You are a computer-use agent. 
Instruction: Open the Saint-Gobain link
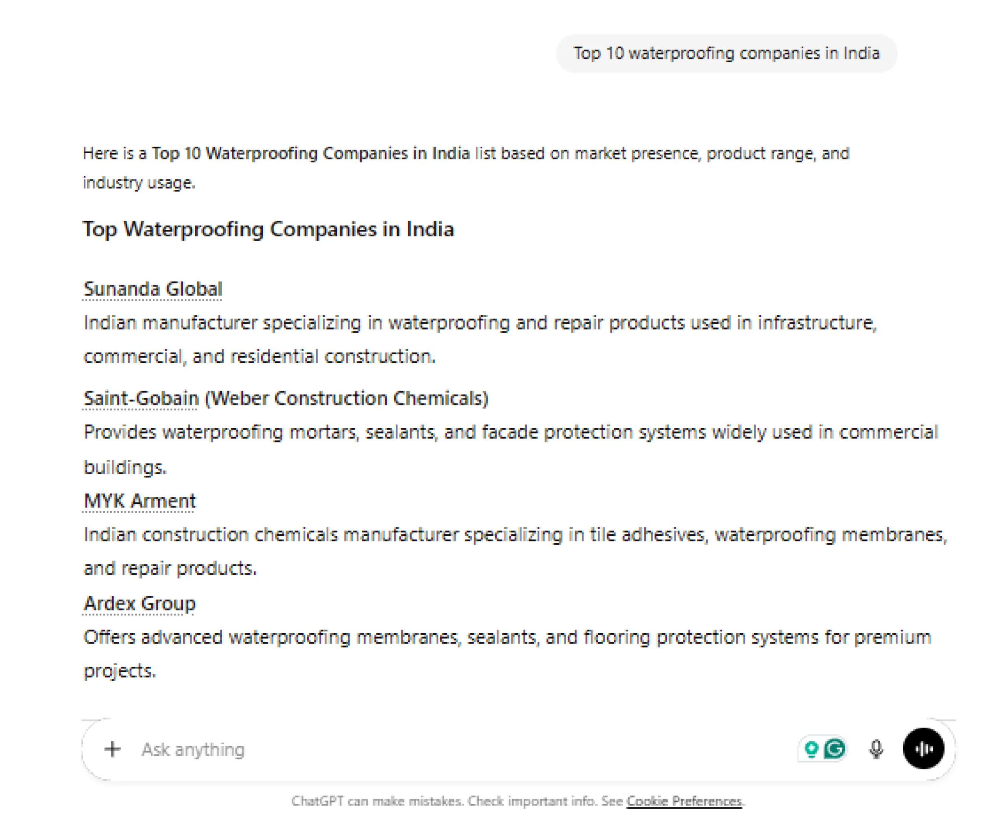click(141, 398)
